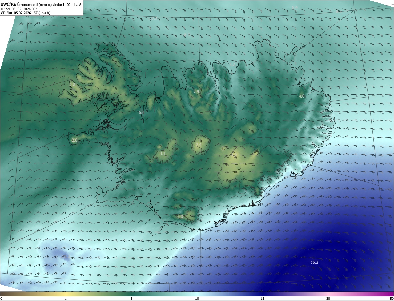Click the 8.4 value near the top edge
The height and width of the screenshot is (301, 394).
295,7
